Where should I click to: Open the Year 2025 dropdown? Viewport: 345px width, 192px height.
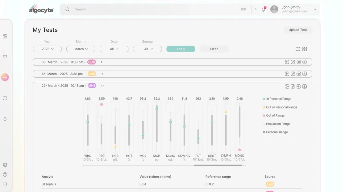pyautogui.click(x=47, y=49)
